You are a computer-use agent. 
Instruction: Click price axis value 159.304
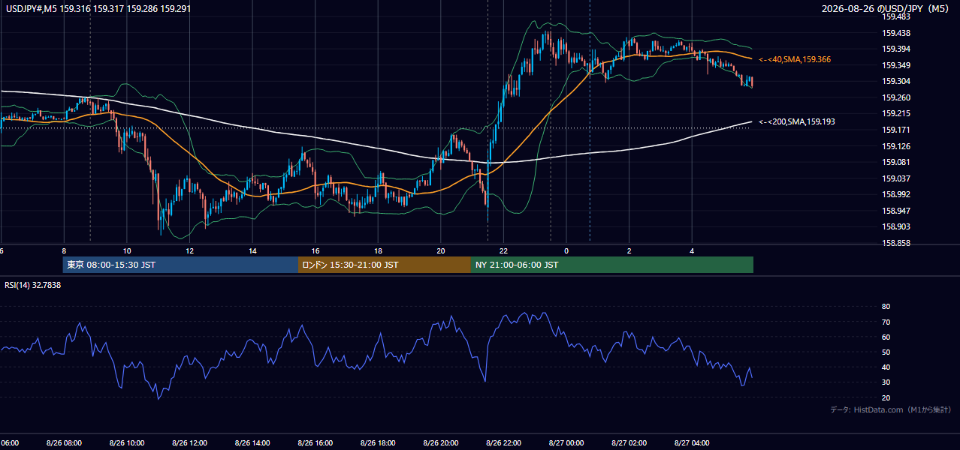(x=896, y=82)
